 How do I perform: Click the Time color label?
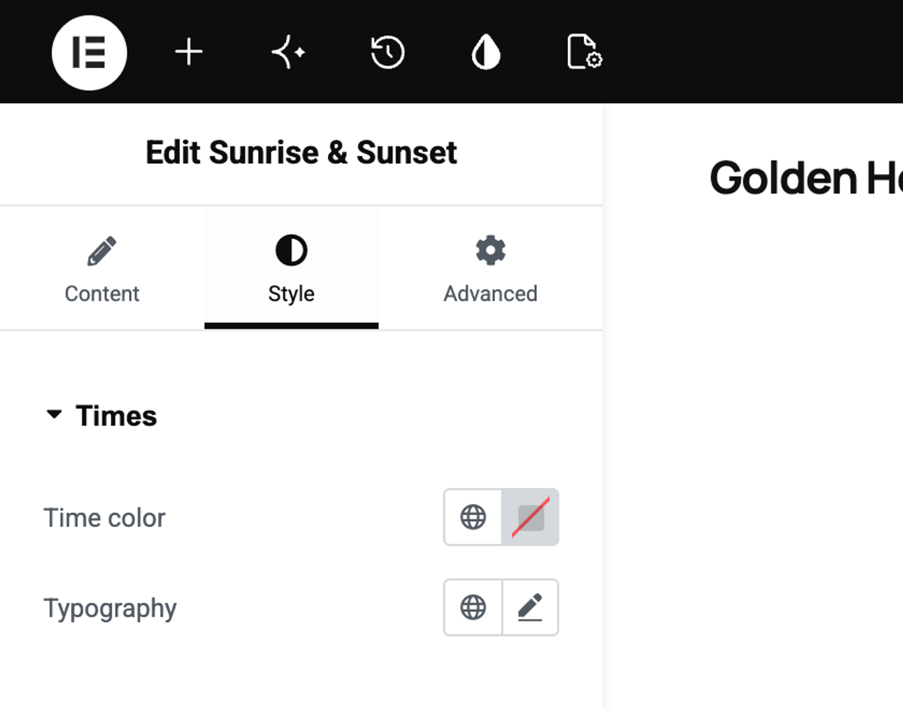(x=104, y=518)
